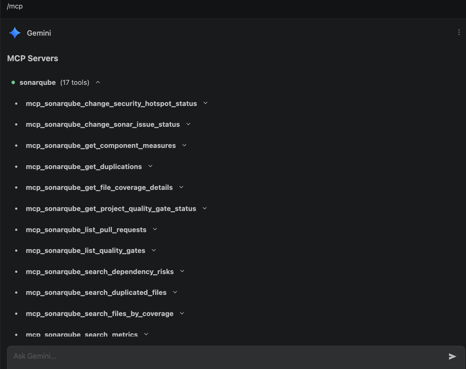Expand the get_component_measures tool chevron
This screenshot has width=466, height=369.
[x=184, y=145]
